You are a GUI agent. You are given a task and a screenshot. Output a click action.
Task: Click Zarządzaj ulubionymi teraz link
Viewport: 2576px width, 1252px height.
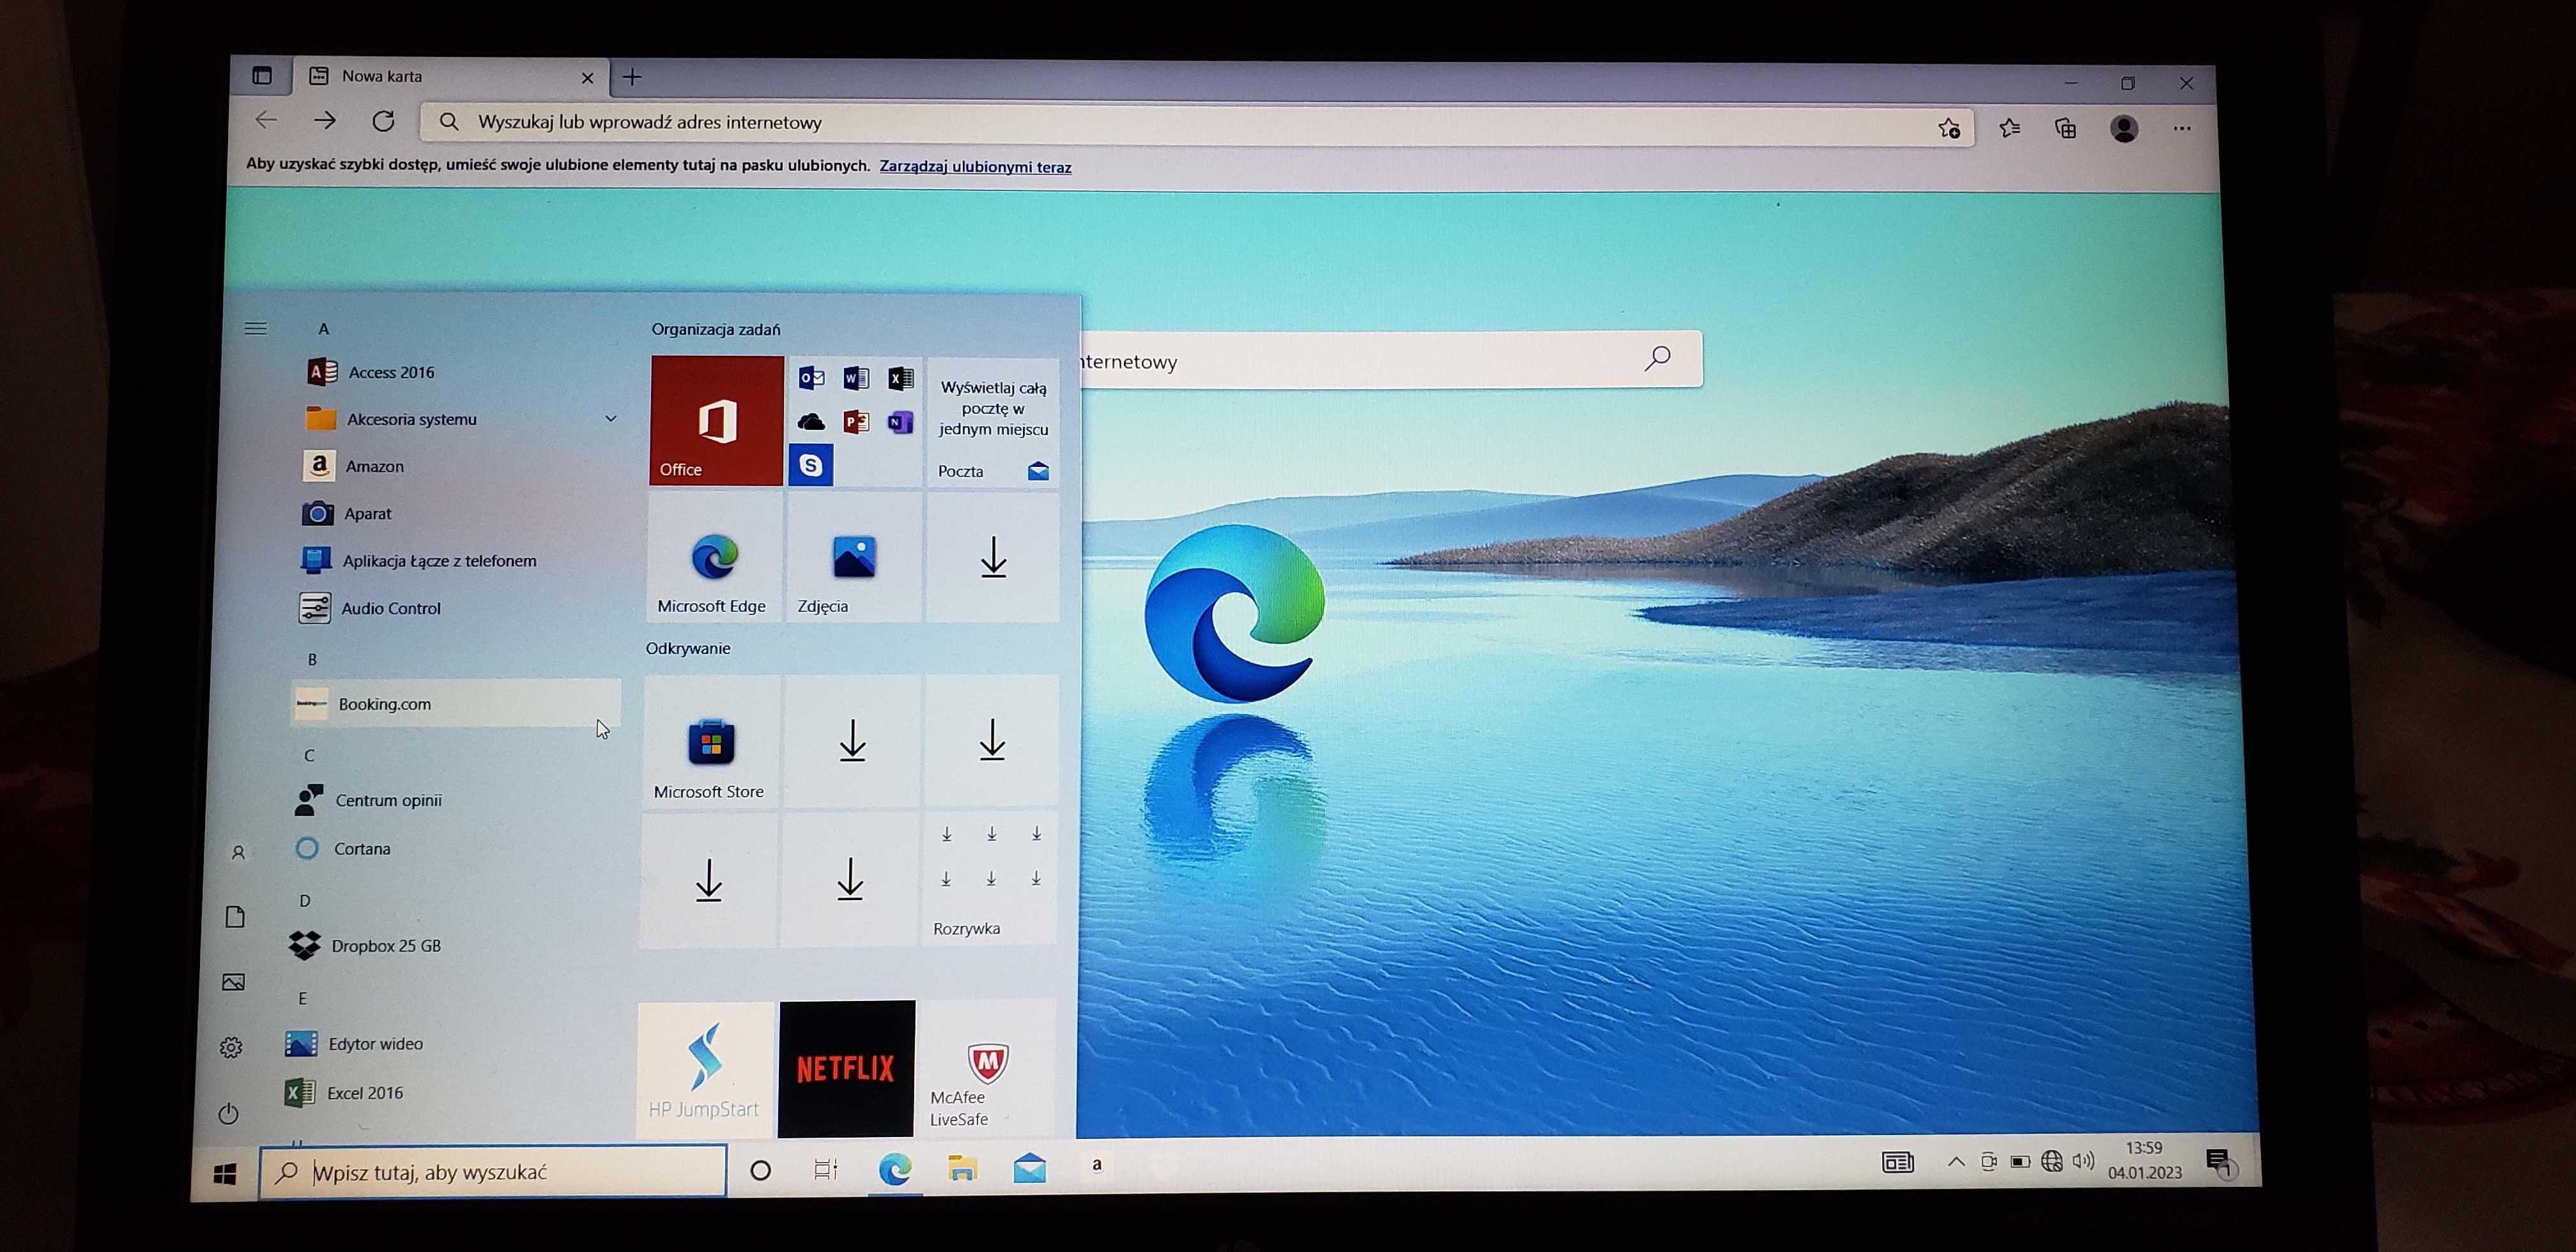(975, 167)
